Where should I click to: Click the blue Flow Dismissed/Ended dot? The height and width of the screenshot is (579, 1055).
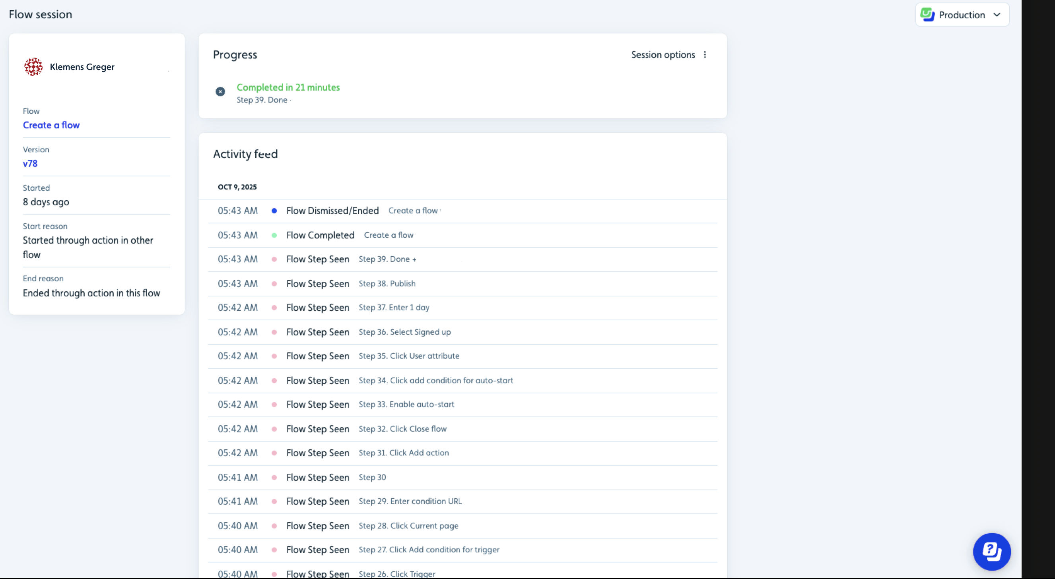(x=274, y=211)
